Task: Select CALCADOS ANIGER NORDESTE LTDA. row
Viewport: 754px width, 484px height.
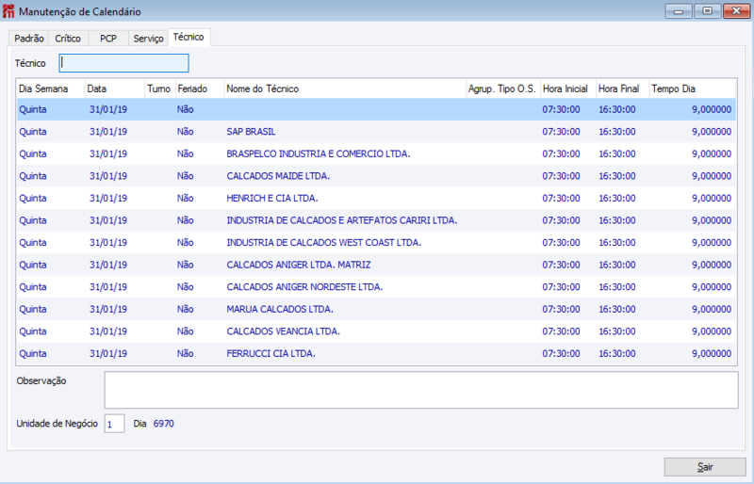Action: tap(376, 287)
